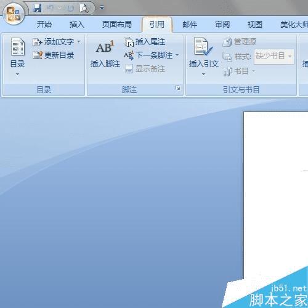Switch to the 视图 tab
308x308 pixels.
point(255,25)
